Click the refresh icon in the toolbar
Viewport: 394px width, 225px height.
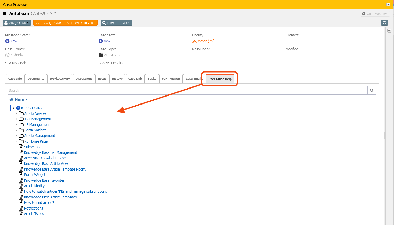[384, 23]
